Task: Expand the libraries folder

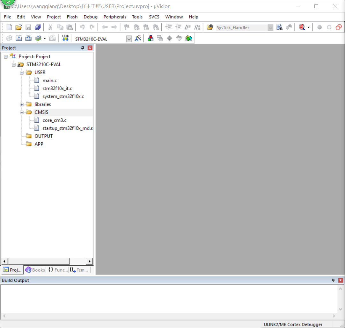Action: [x=21, y=104]
